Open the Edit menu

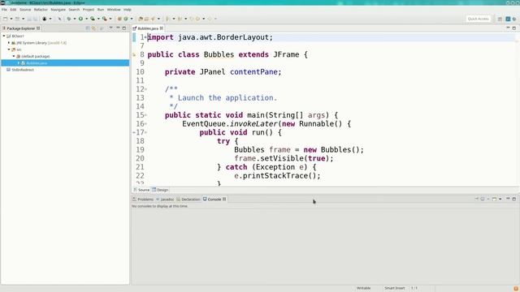[x=13, y=10]
